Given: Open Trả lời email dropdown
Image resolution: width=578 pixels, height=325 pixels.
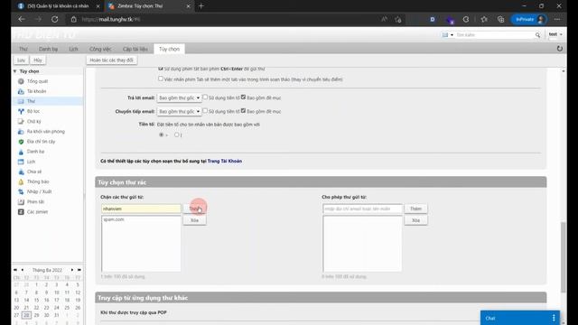Looking at the screenshot, I should click(179, 98).
